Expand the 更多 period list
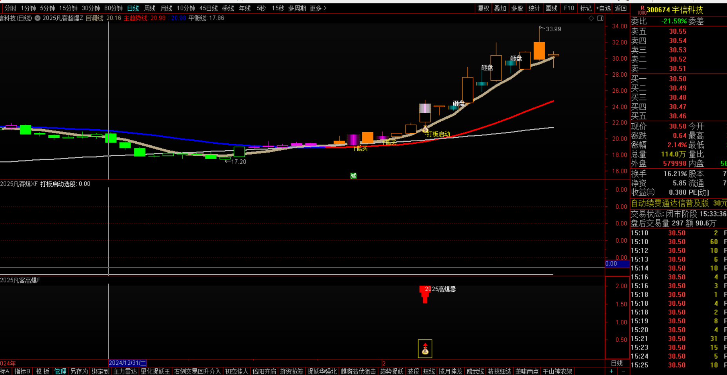Viewport: 727px width, 375px height. [x=318, y=8]
